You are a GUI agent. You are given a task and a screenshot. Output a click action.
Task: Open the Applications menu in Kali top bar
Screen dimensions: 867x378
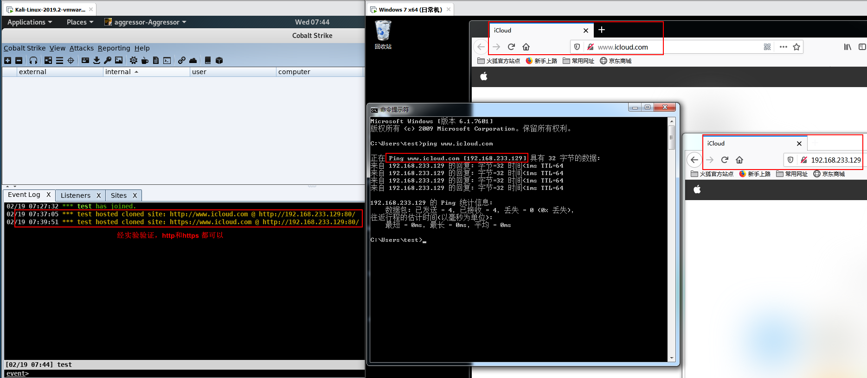tap(30, 22)
